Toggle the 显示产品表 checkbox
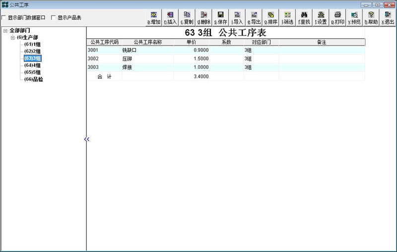Image resolution: width=397 pixels, height=252 pixels. (x=54, y=18)
